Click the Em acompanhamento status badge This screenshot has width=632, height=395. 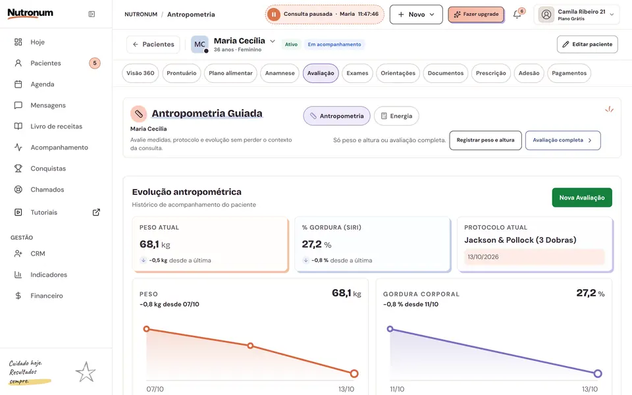coord(334,44)
